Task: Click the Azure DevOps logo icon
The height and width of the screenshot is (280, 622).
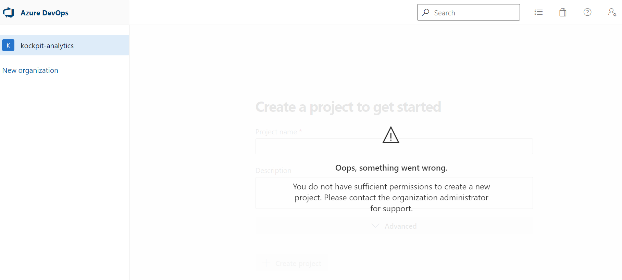Action: click(9, 13)
